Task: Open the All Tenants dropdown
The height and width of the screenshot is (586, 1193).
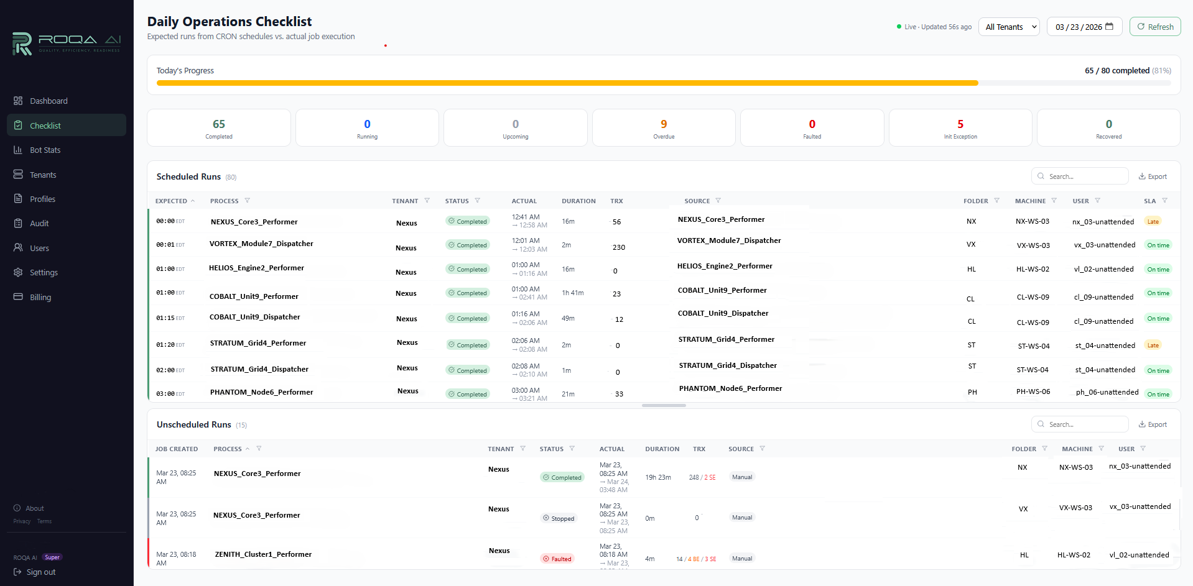Action: pos(1008,27)
